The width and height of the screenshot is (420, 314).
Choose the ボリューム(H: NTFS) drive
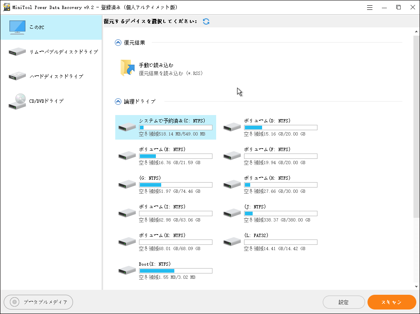click(271, 185)
